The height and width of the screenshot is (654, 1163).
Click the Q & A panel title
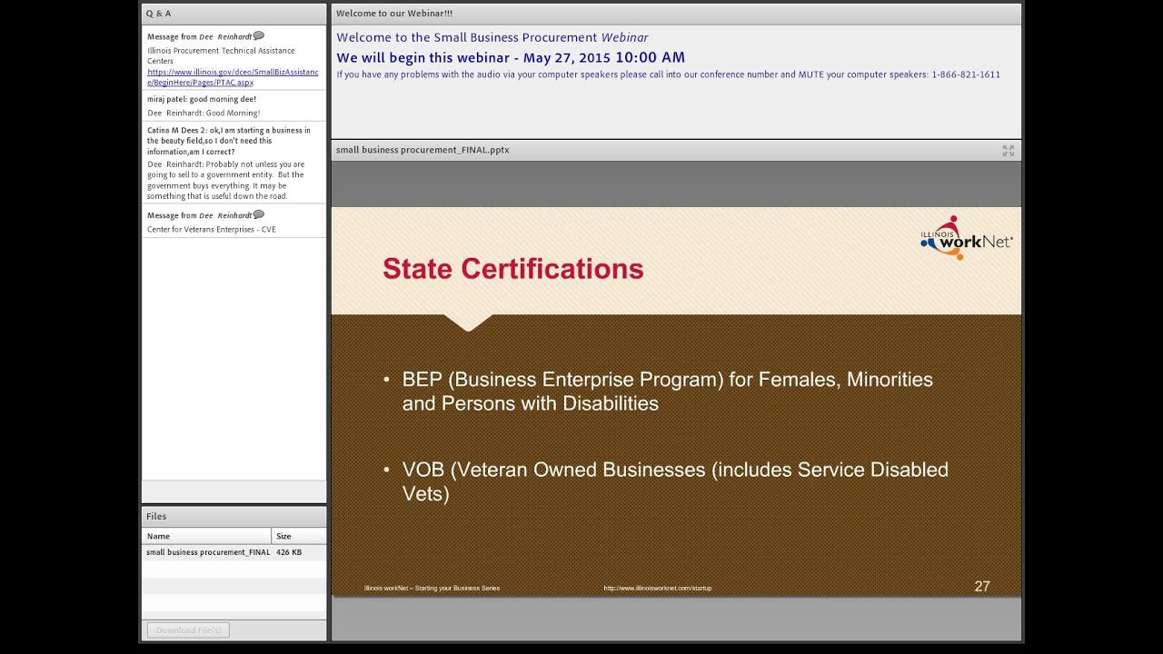click(158, 14)
